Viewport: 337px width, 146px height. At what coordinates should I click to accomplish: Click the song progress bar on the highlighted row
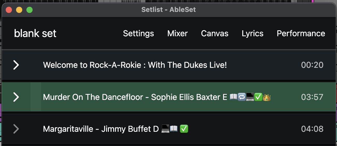pos(36,97)
